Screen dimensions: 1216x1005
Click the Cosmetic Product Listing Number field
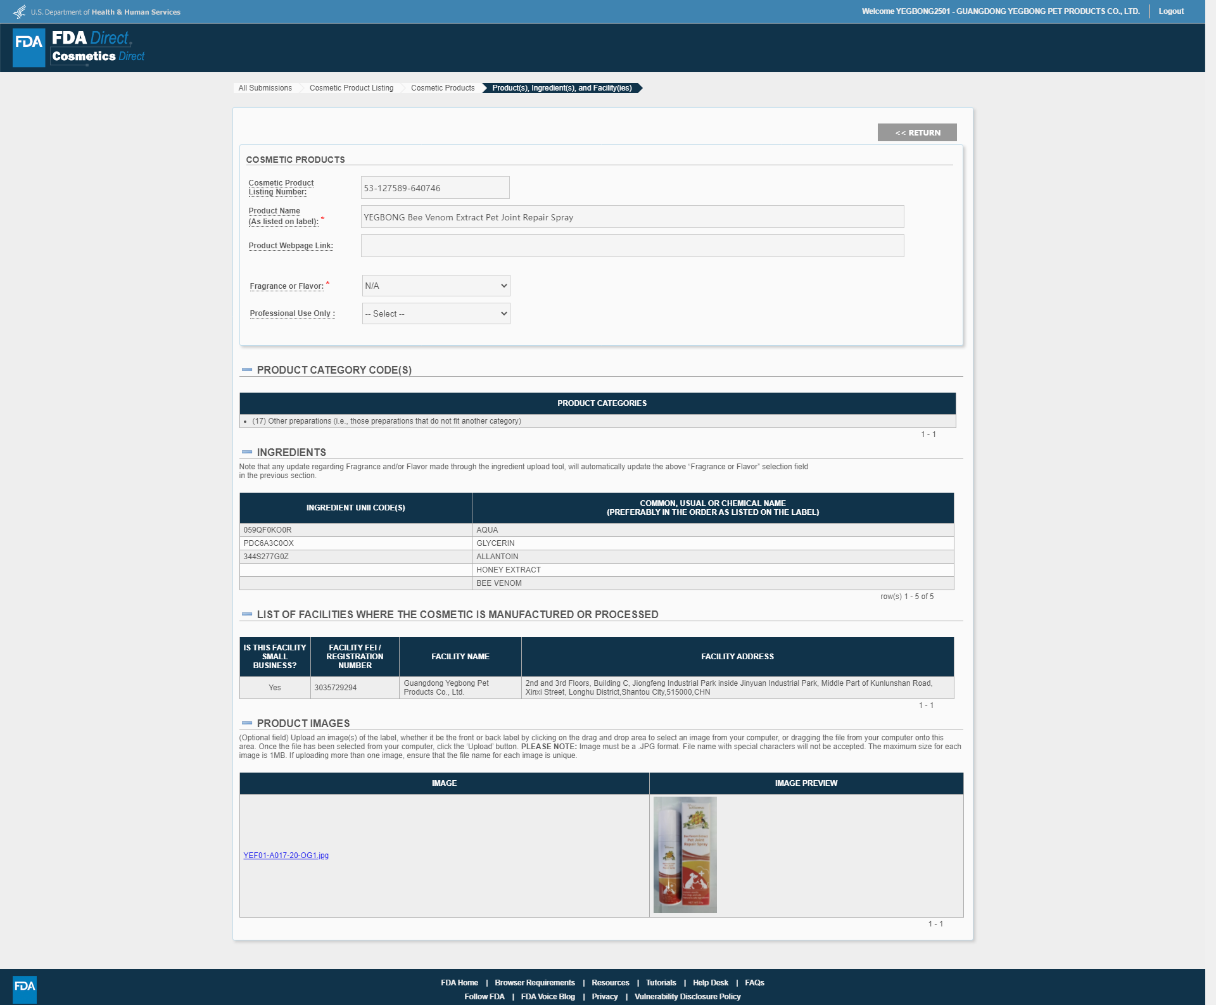pos(435,188)
